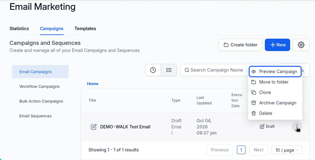The image size is (315, 160).
Task: Open the Campaigns tab
Action: tap(52, 29)
